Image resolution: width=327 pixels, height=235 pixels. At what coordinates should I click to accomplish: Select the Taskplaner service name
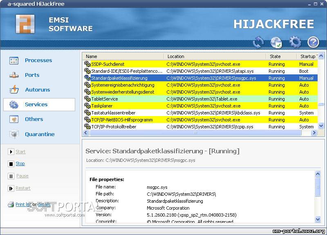[102, 106]
